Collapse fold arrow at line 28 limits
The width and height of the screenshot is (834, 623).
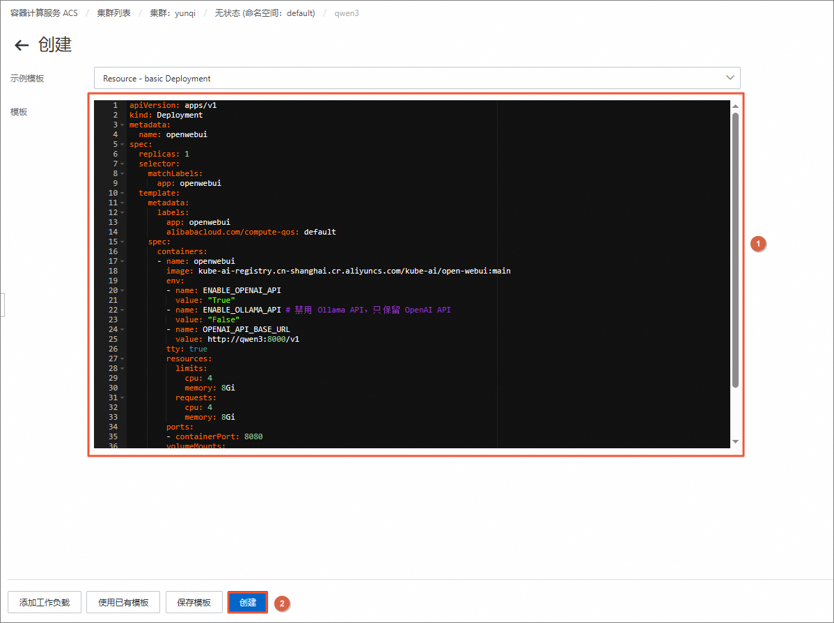(x=123, y=369)
